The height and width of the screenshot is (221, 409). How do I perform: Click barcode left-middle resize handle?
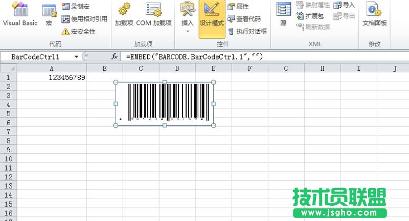click(116, 104)
